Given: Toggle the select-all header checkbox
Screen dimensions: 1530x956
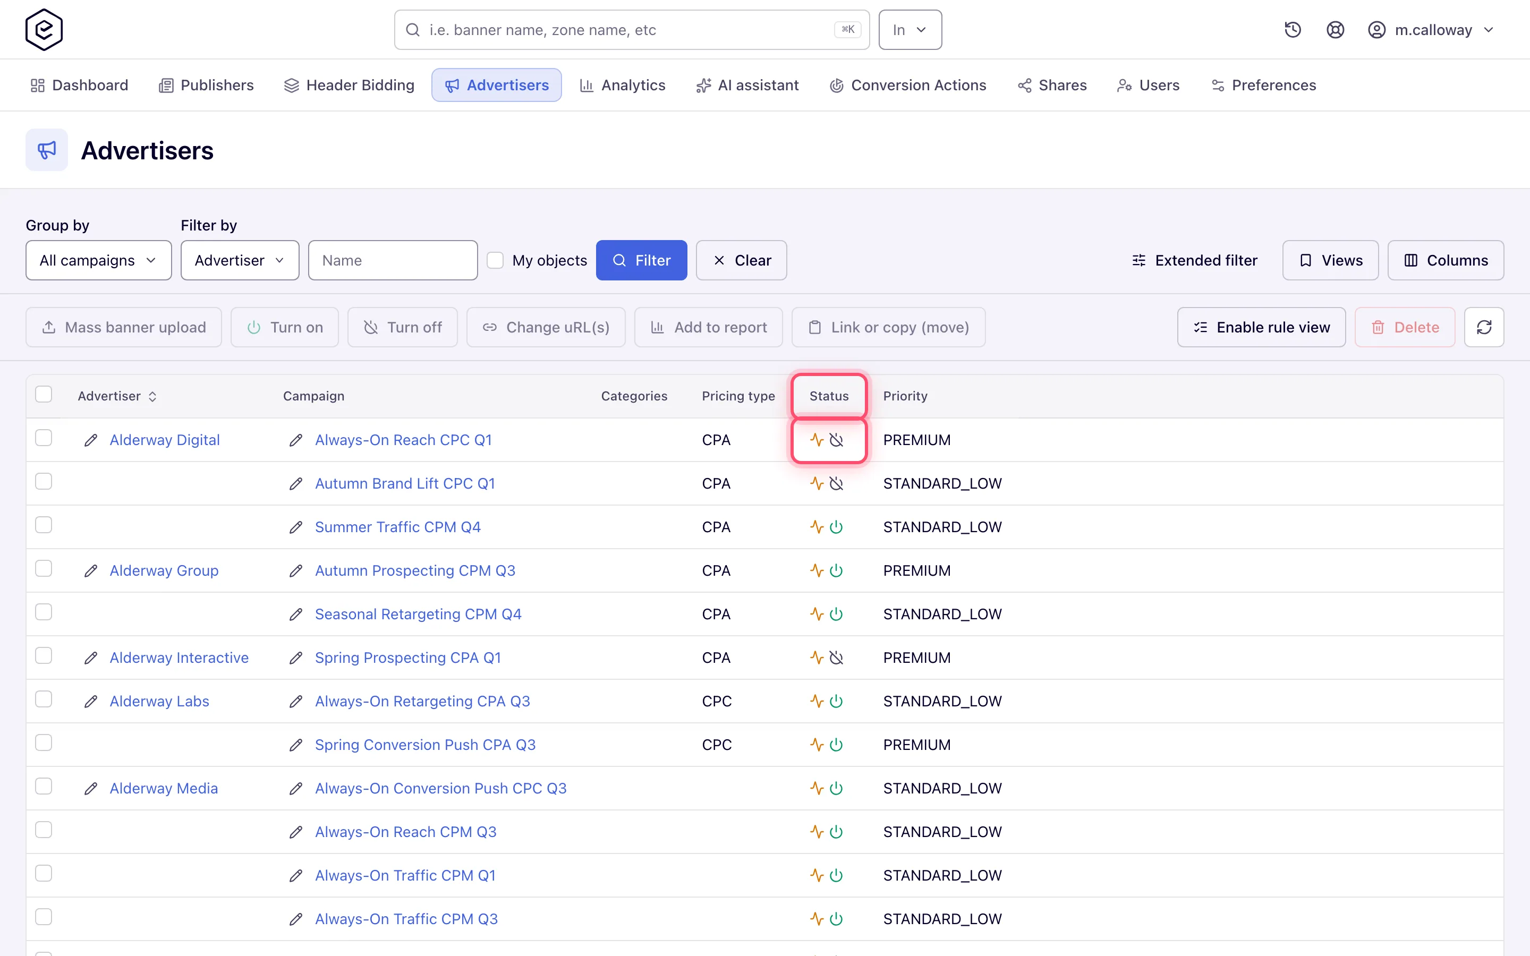Looking at the screenshot, I should pyautogui.click(x=44, y=395).
